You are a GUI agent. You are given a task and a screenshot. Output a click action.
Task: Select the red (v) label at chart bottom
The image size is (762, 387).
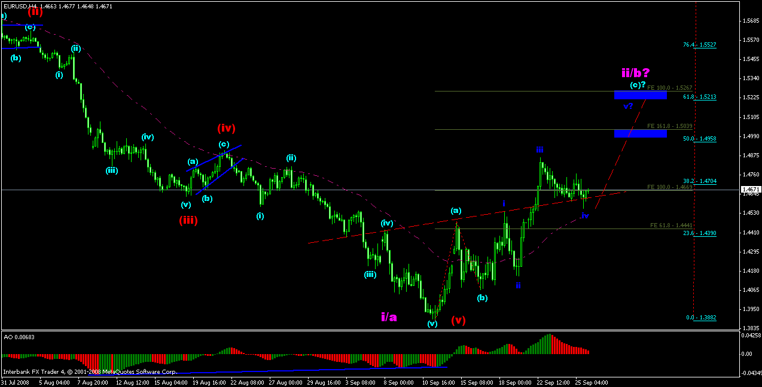click(x=458, y=320)
